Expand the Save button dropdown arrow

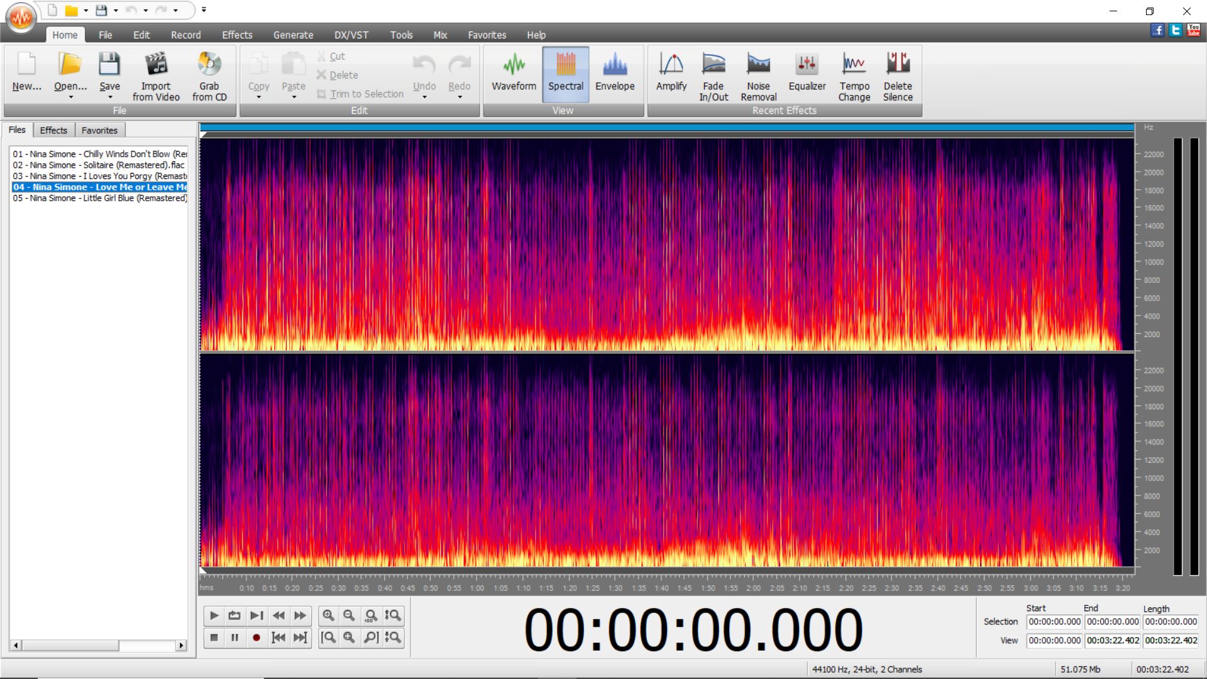pyautogui.click(x=110, y=97)
